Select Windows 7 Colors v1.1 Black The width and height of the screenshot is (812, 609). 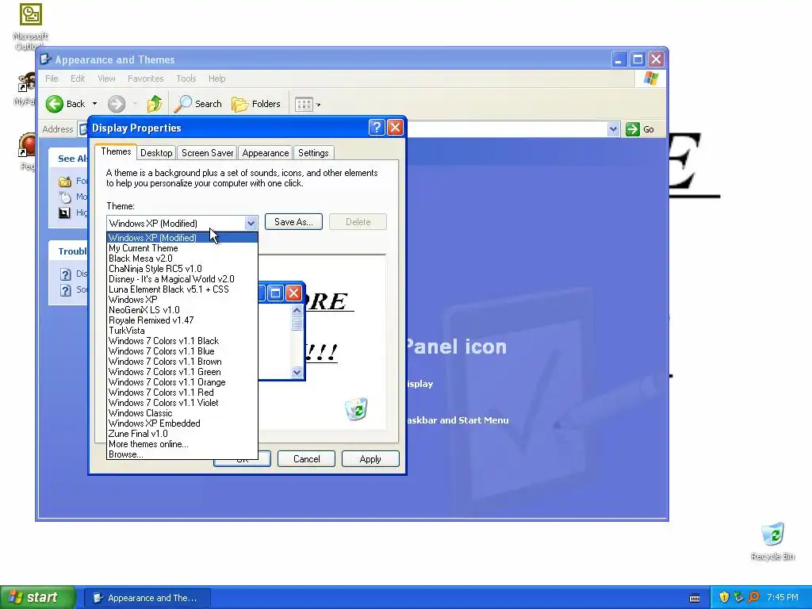(182, 341)
